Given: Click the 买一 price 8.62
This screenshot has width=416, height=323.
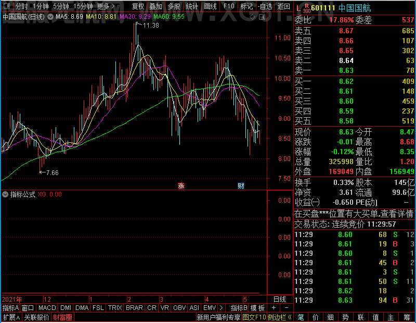Looking at the screenshot, I should [x=346, y=81].
